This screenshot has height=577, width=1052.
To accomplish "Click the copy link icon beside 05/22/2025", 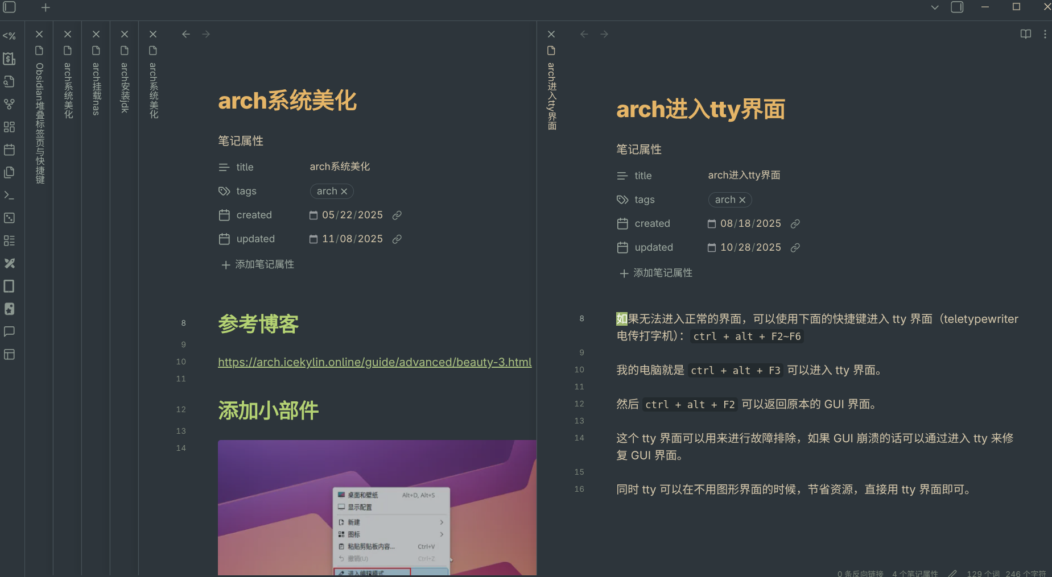I will (x=397, y=215).
